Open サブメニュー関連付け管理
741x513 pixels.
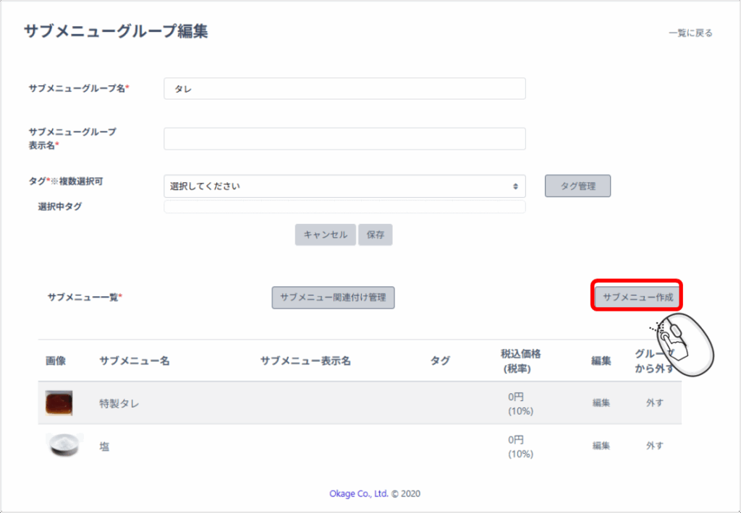point(333,297)
